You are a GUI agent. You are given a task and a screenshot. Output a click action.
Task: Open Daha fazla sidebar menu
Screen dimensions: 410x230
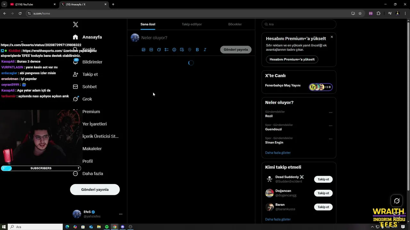(88, 173)
